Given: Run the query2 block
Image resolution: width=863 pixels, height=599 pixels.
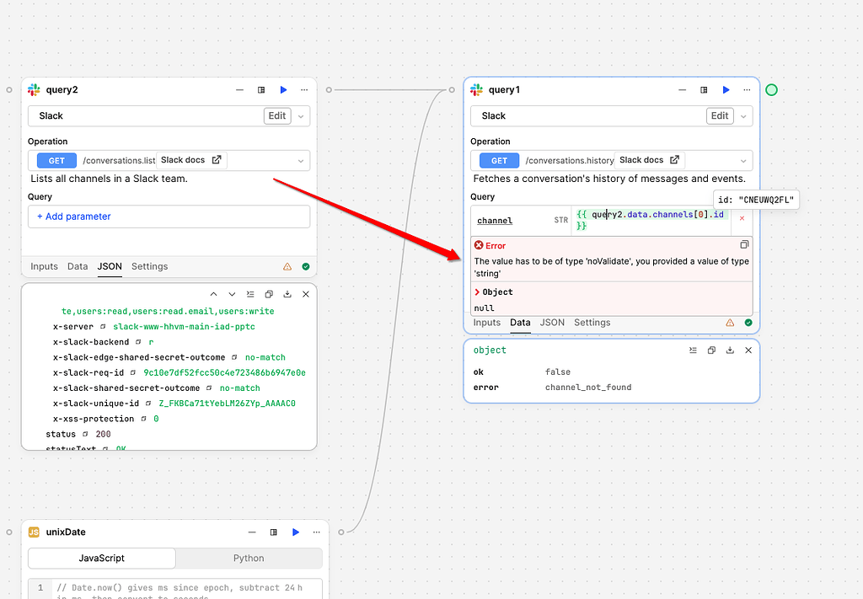Looking at the screenshot, I should pyautogui.click(x=283, y=89).
